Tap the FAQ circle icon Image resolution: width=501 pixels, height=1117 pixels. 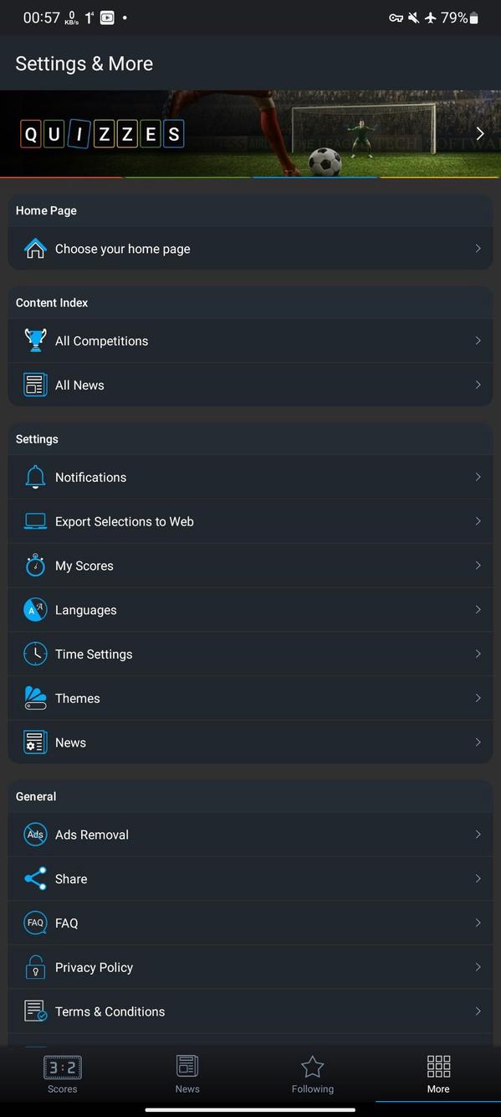tap(35, 923)
